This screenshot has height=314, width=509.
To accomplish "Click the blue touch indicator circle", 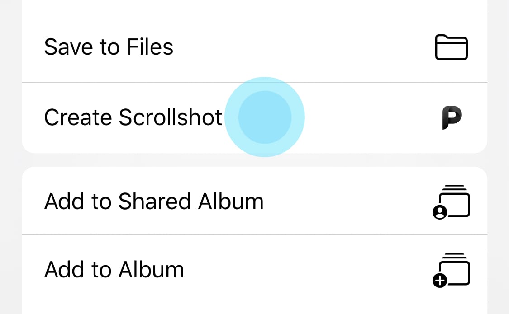I will coord(265,117).
